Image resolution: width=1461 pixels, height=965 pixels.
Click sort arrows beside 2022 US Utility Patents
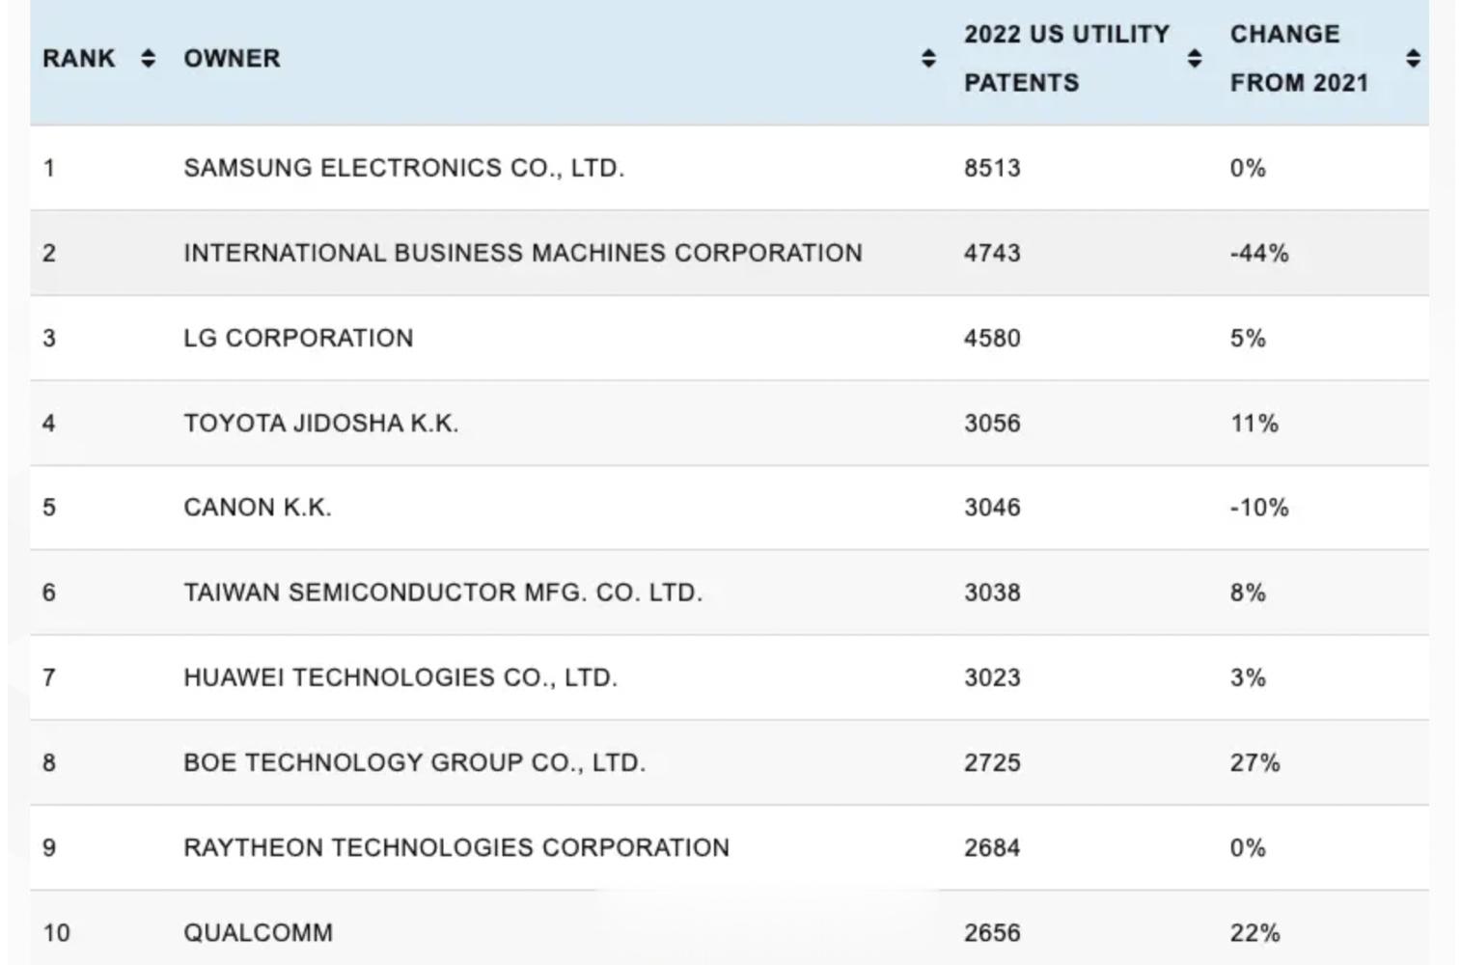click(x=1195, y=58)
